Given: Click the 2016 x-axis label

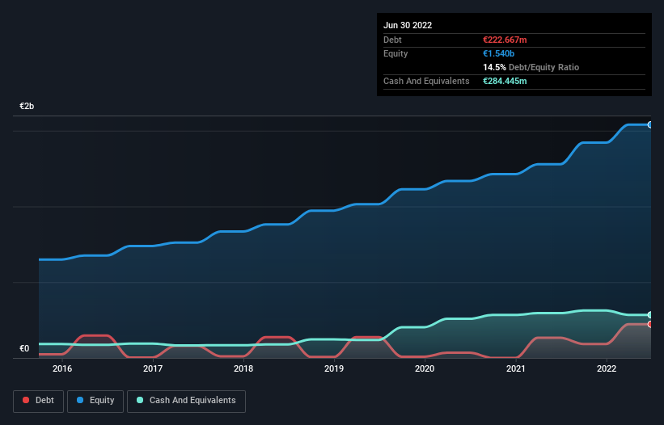Looking at the screenshot, I should tap(62, 368).
